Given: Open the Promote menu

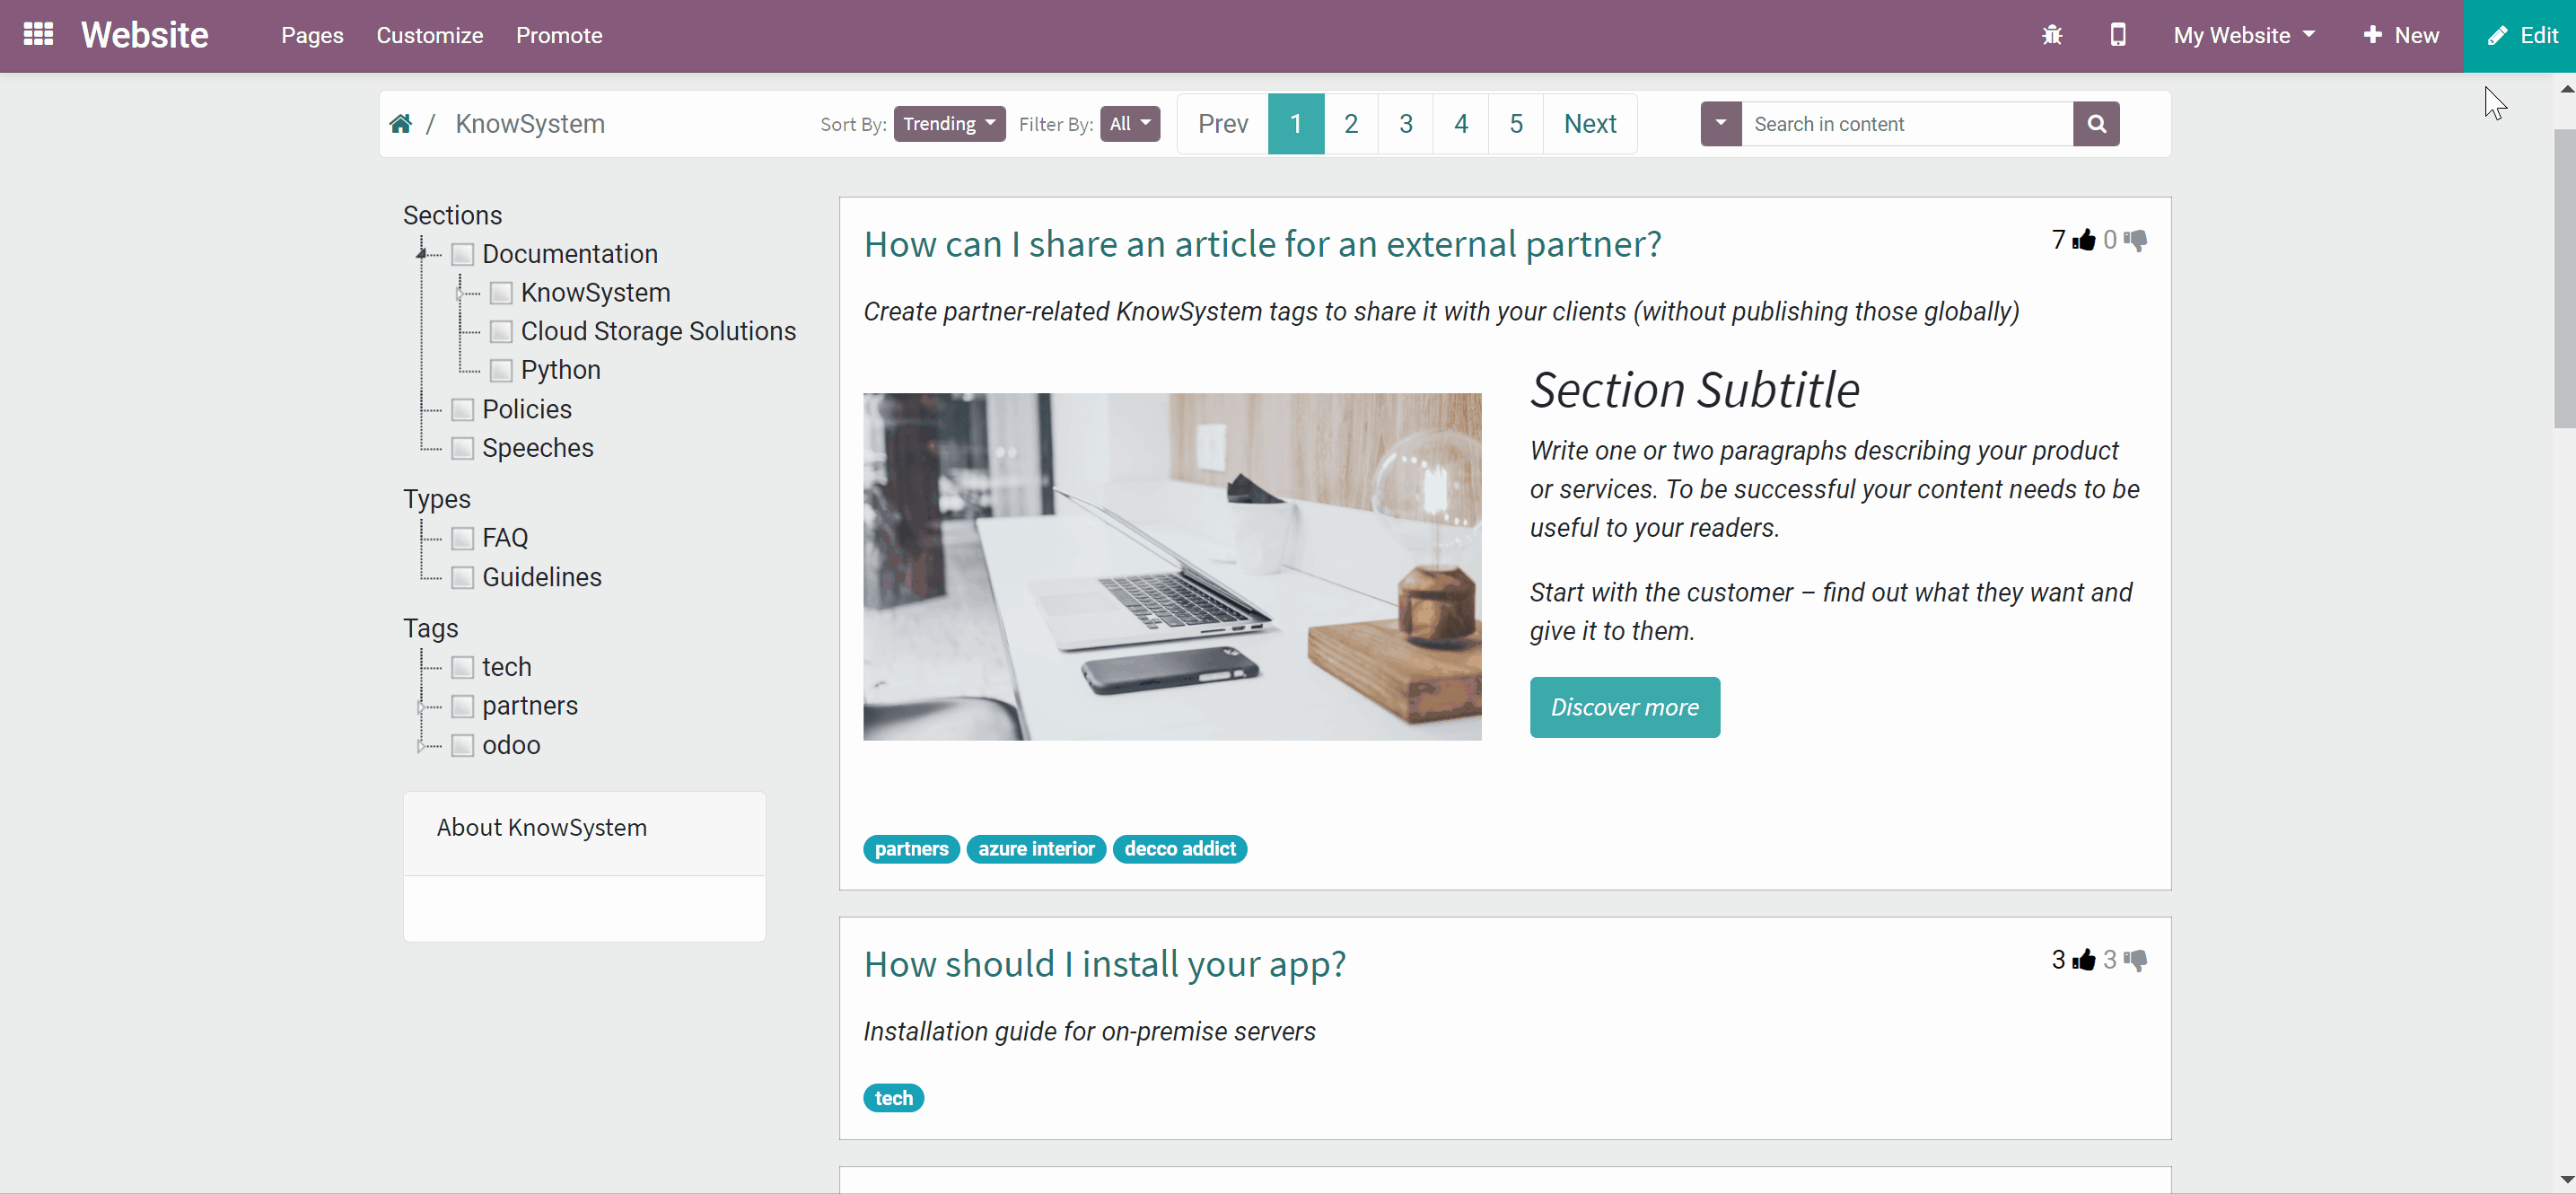Looking at the screenshot, I should [559, 35].
